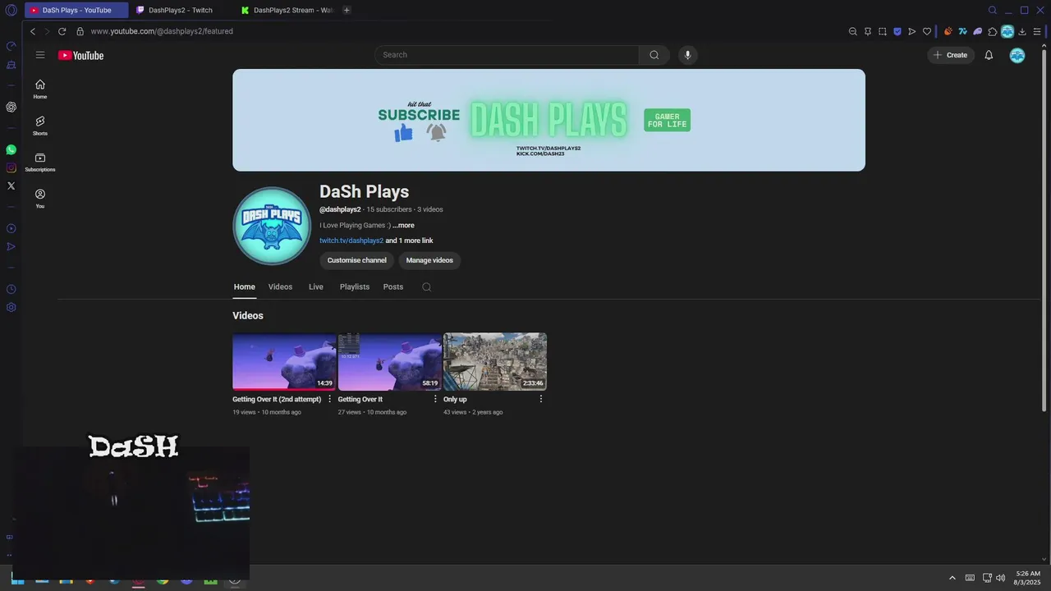Click search tabs icon in title bar
Screen dimensions: 1051x591
point(993,10)
